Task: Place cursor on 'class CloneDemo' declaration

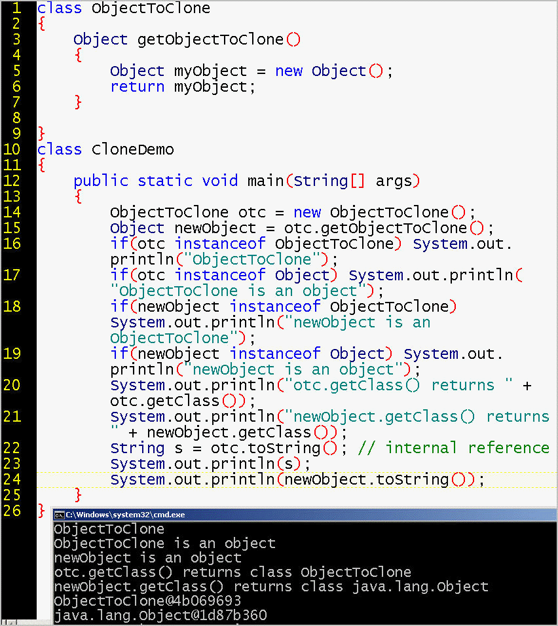Action: pyautogui.click(x=105, y=149)
